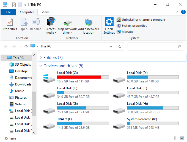This screenshot has height=142, width=187.
Task: Open Settings via gear icon
Action: pyautogui.click(x=109, y=22)
